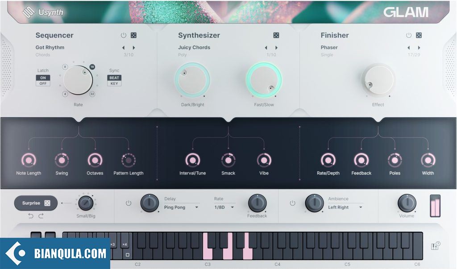The width and height of the screenshot is (457, 269).
Task: Go to next Synthesizer preset arrow
Action: point(276,47)
